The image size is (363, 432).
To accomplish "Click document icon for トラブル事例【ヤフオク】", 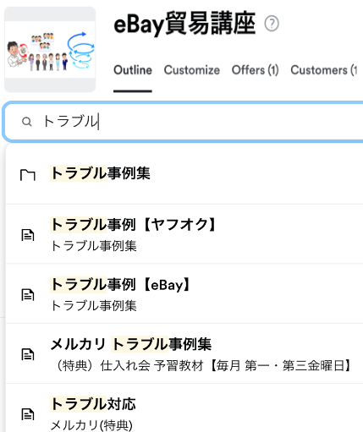I will [28, 235].
